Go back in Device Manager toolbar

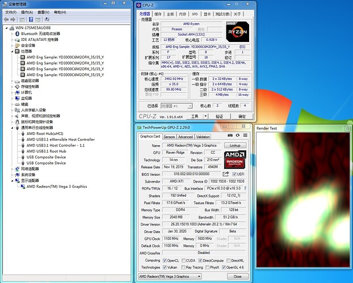pos(6,20)
